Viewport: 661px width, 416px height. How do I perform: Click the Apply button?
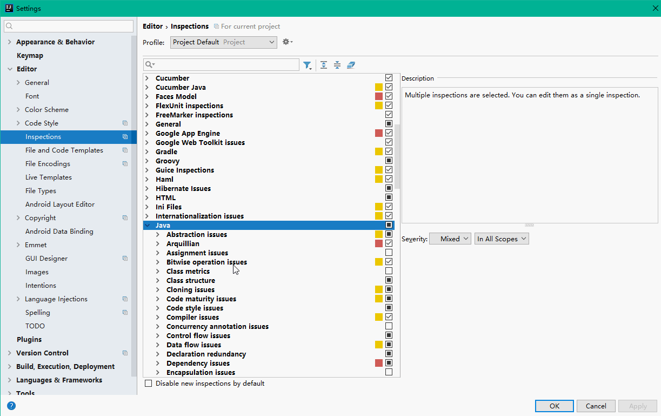click(638, 406)
